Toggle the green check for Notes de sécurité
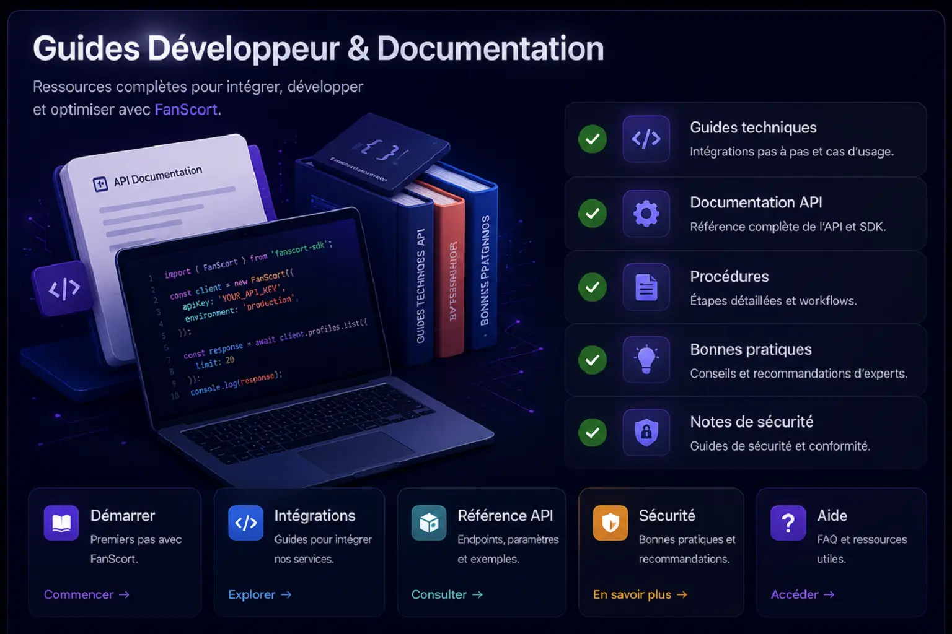 (x=593, y=432)
